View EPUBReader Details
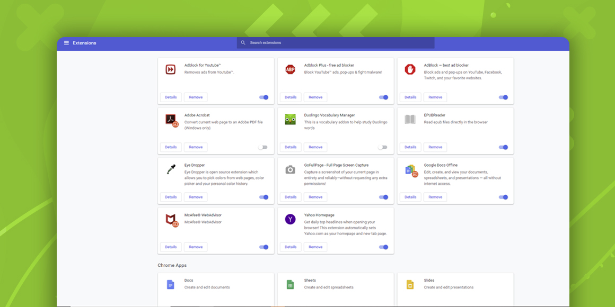This screenshot has width=615, height=307. click(x=410, y=147)
